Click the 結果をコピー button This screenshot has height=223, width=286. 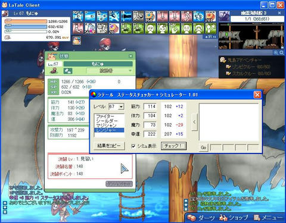(109, 146)
